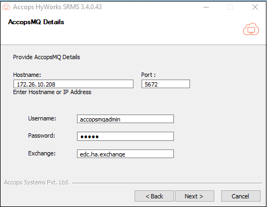Image resolution: width=267 pixels, height=207 pixels.
Task: Return to previous step with Back
Action: coord(154,196)
